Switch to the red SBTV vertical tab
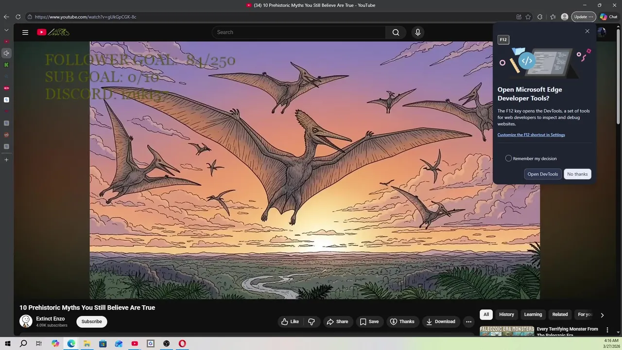Viewport: 622px width, 350px height. coord(6,88)
